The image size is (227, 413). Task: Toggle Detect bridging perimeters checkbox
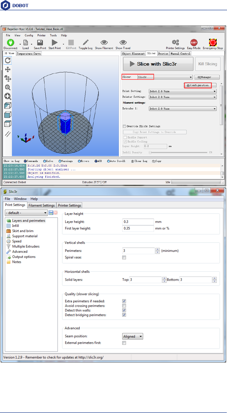(x=124, y=315)
